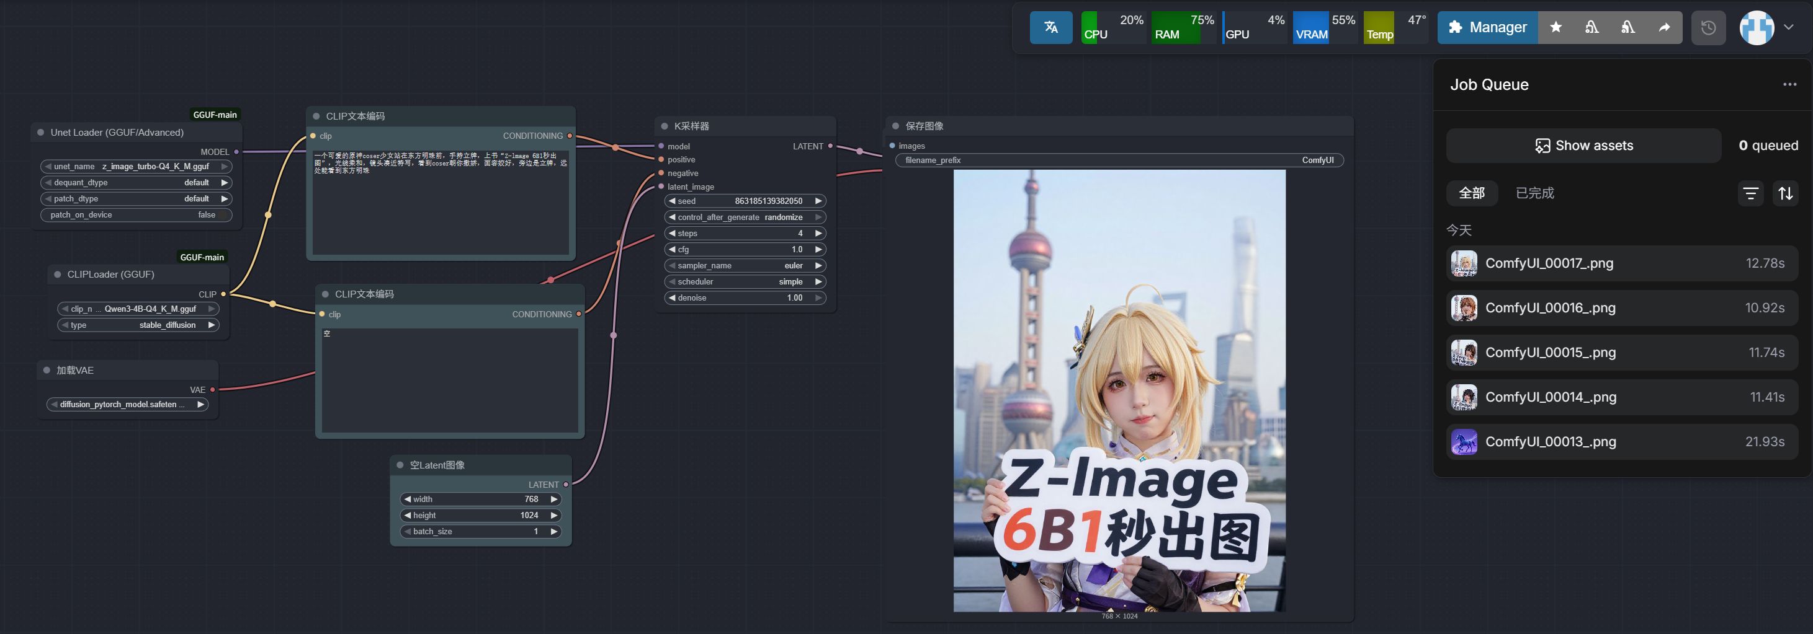Click the filename_prefix input field
This screenshot has width=1813, height=634.
1119,161
